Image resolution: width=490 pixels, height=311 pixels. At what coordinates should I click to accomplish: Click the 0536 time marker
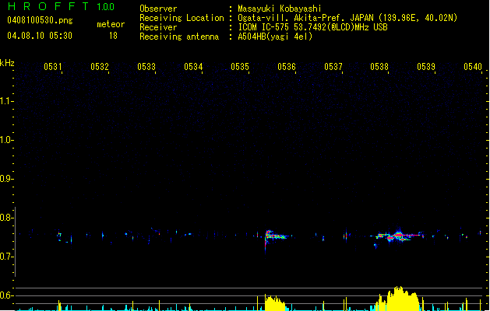coord(287,67)
